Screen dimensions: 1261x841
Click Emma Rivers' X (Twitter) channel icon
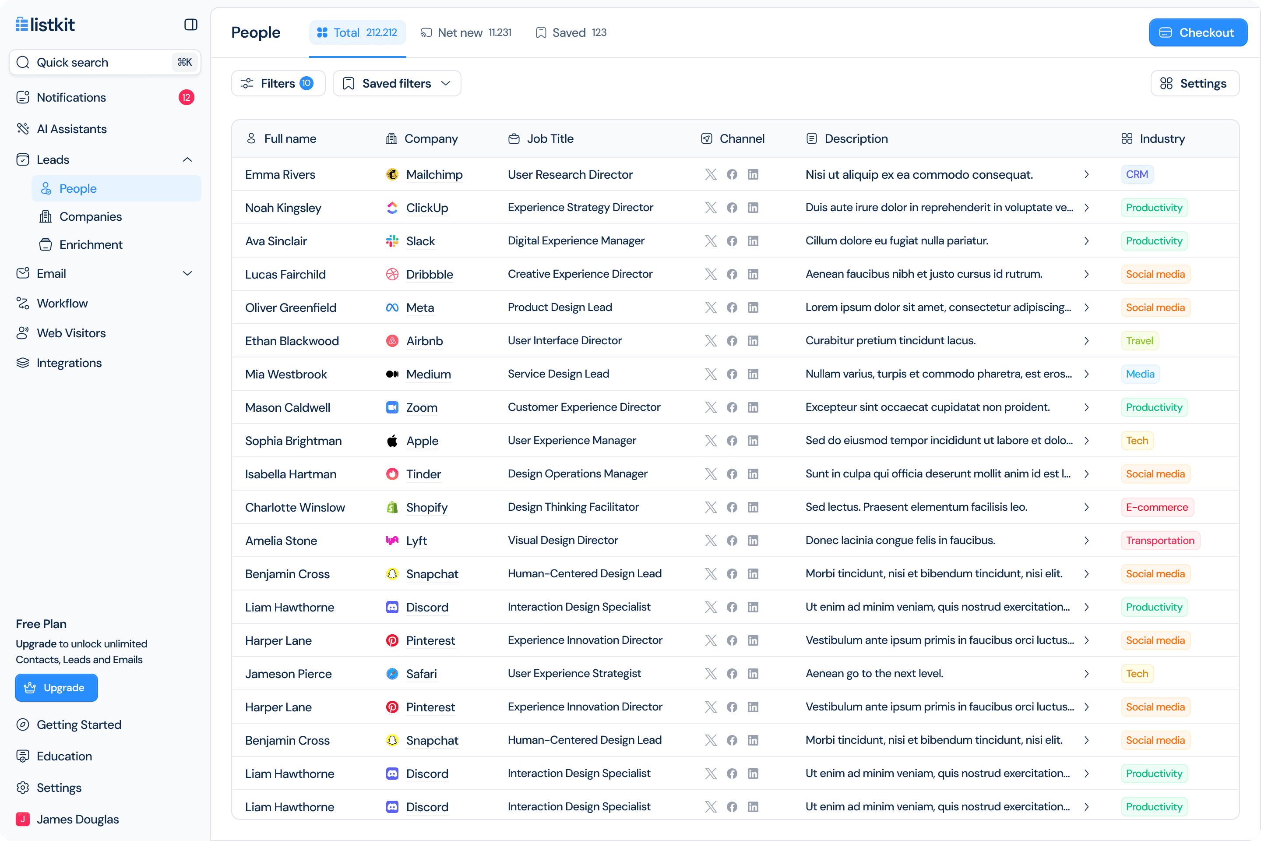click(710, 174)
